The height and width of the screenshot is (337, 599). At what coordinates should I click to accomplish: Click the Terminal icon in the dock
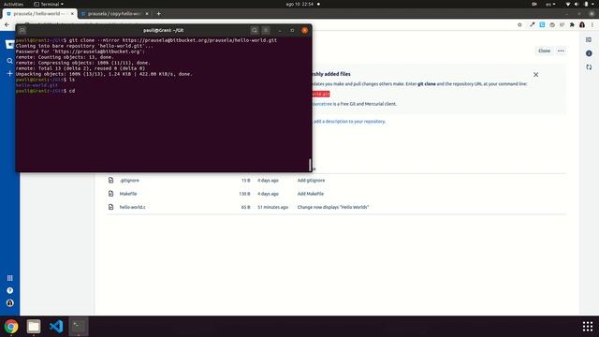pyautogui.click(x=79, y=327)
